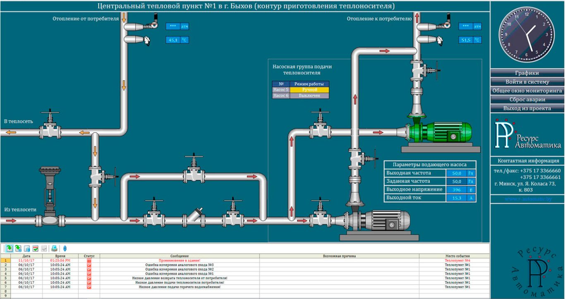Click the Заданная частота value field
This screenshot has width=565, height=299.
pos(456,181)
